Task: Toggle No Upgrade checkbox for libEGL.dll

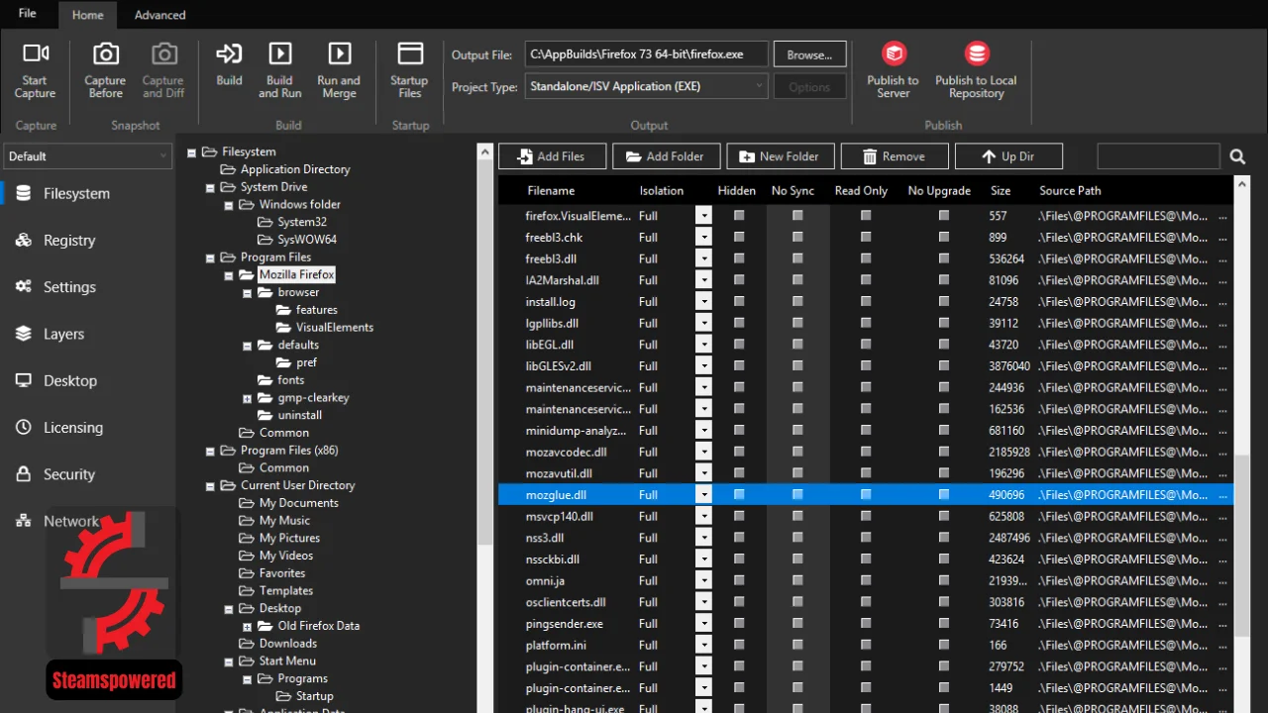Action: [x=943, y=346]
